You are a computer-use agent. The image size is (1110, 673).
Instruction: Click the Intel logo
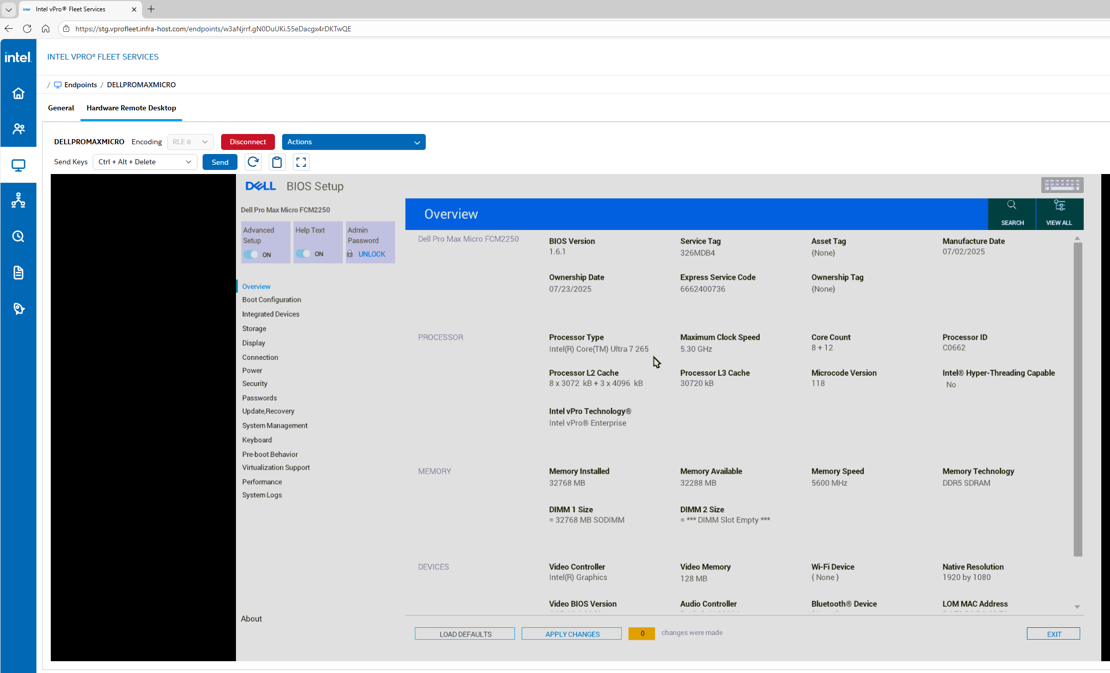pos(18,57)
